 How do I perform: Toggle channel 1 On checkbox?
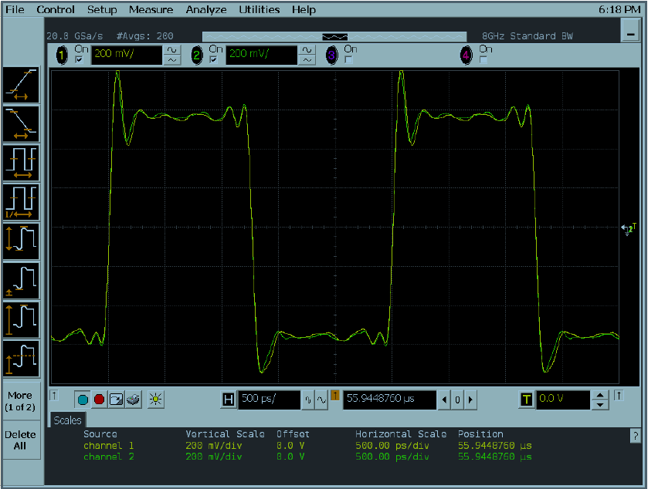click(x=79, y=60)
